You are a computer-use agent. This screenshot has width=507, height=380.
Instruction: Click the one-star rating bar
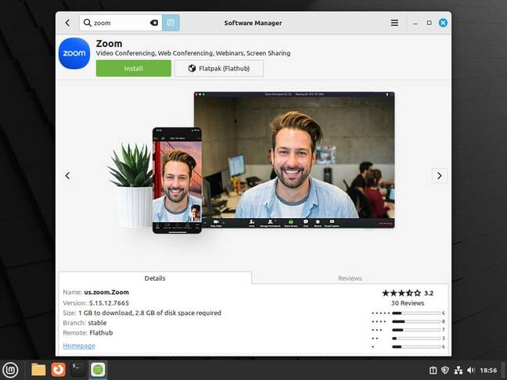coord(416,346)
